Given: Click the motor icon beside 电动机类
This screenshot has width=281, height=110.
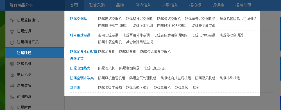Looking at the screenshot, I should (12, 75).
